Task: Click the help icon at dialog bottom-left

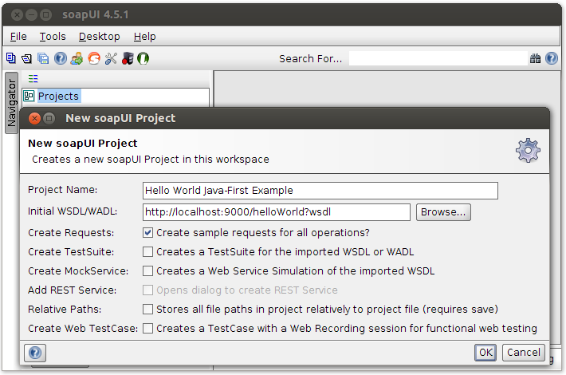Action: pyautogui.click(x=35, y=352)
